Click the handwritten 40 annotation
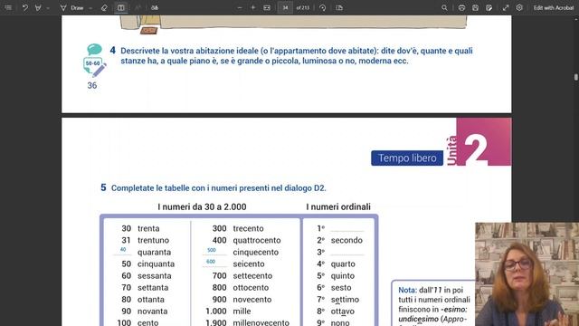Screen dimensions: 579x326 [123, 250]
